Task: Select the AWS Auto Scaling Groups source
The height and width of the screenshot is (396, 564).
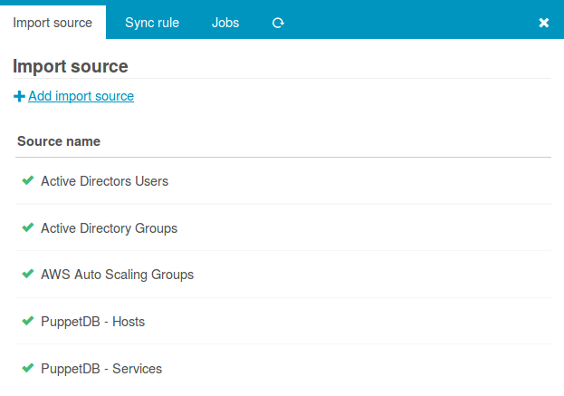Action: coord(117,275)
